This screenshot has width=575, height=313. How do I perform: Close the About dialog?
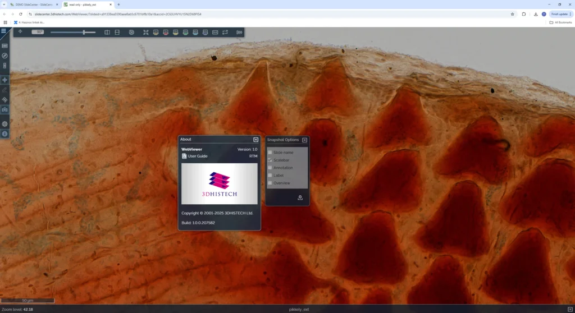[255, 140]
